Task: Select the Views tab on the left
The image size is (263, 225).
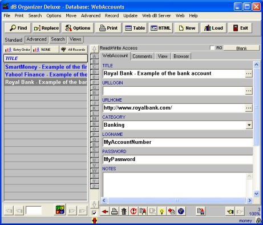Action: [75, 39]
